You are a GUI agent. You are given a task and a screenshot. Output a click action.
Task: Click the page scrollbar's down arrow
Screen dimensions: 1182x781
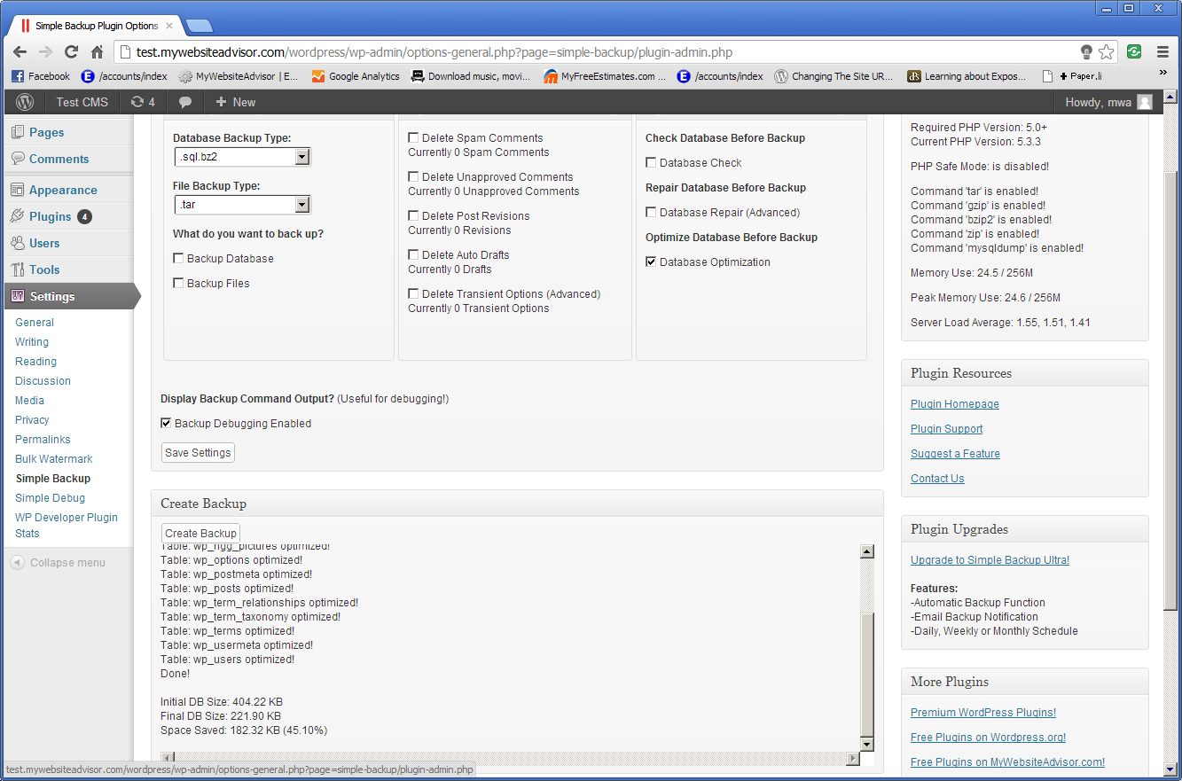tap(1171, 769)
